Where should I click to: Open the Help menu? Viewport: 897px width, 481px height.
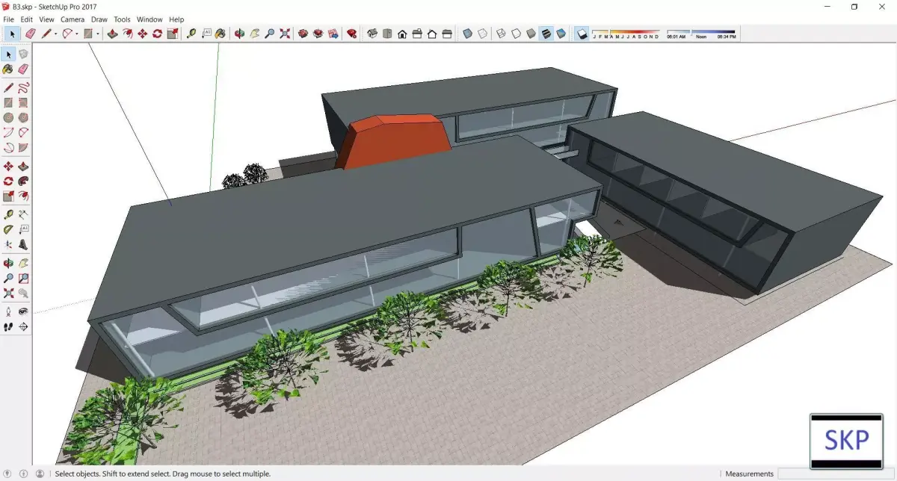(x=176, y=19)
